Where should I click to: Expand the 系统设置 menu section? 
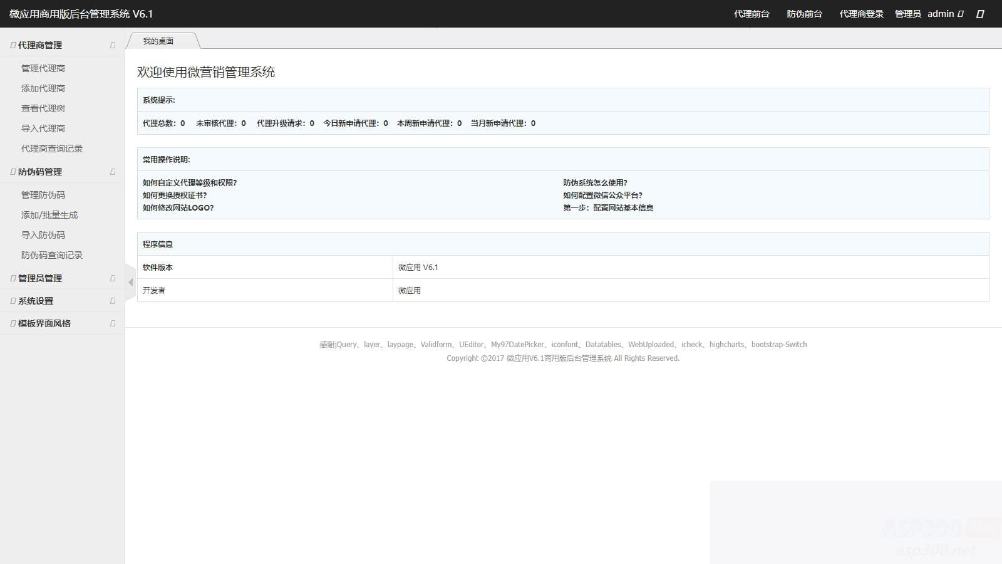(x=111, y=300)
